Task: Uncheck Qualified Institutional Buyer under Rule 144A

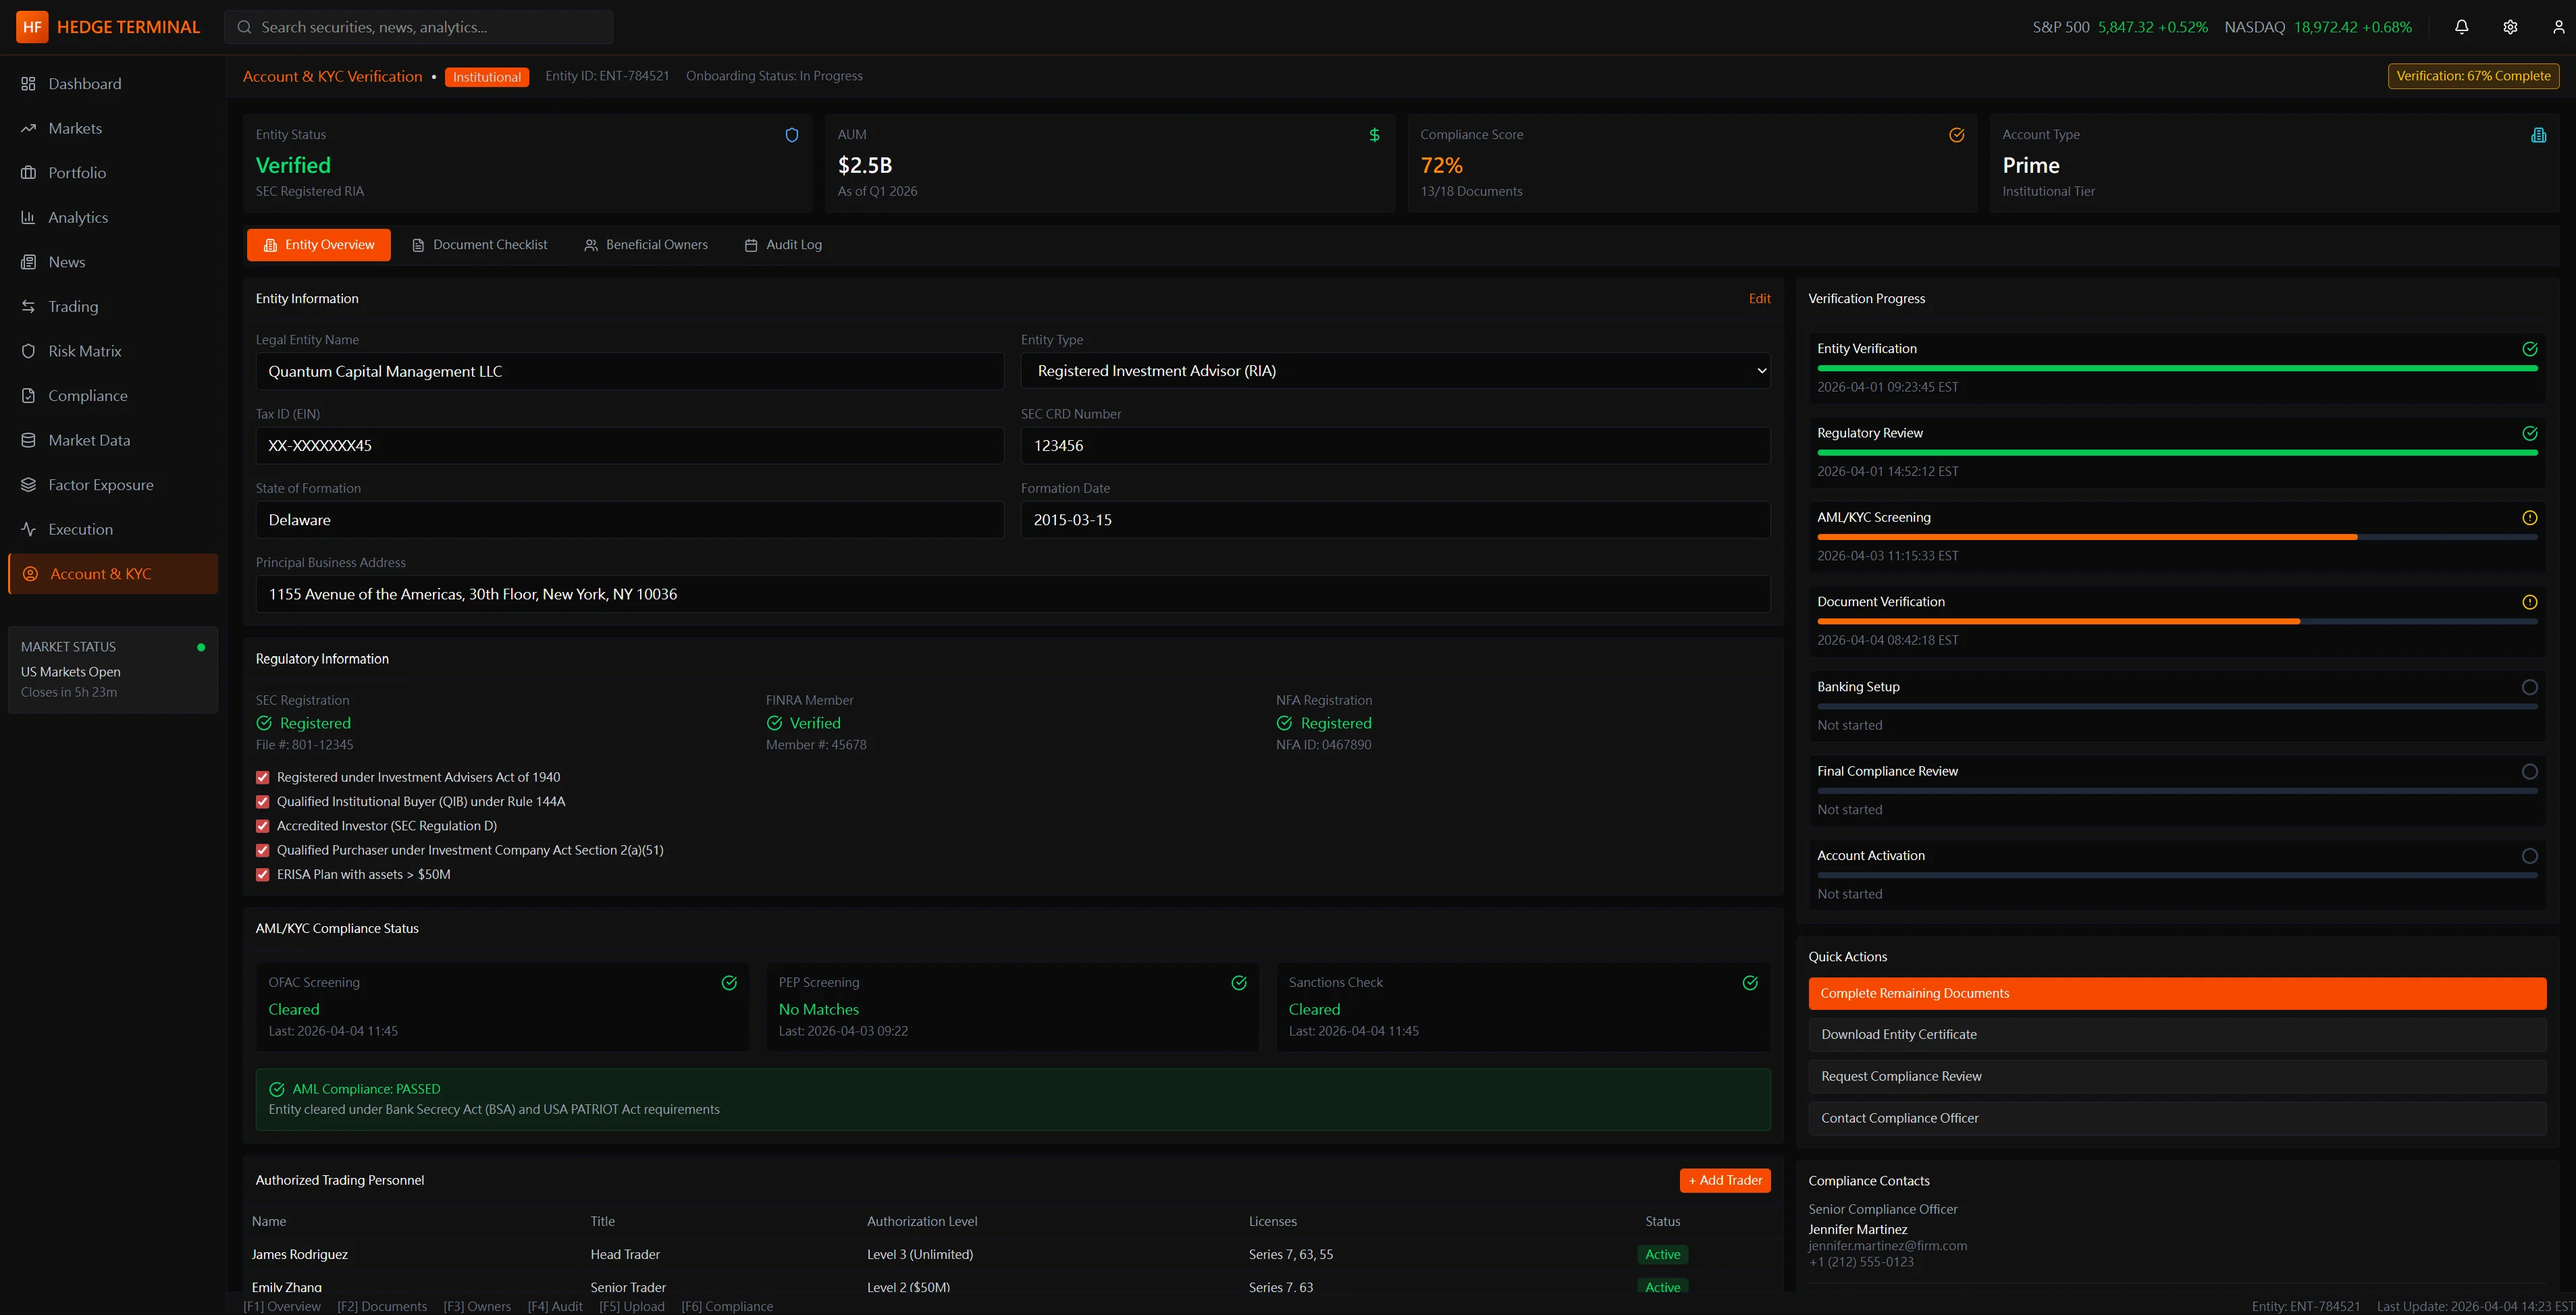Action: coord(262,801)
